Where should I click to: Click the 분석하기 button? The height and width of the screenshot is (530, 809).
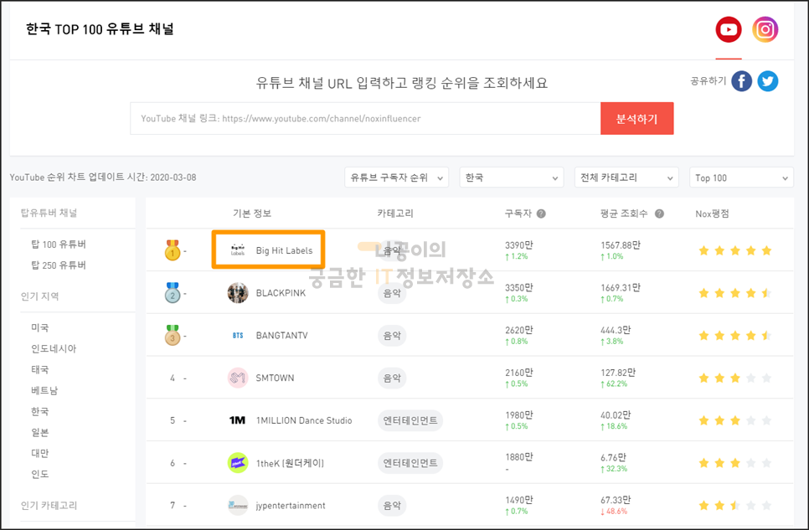(x=636, y=118)
